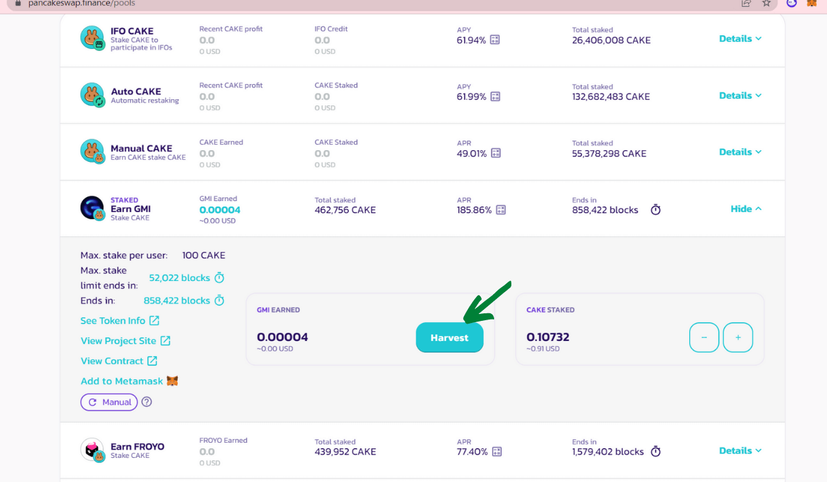Open APR calculator for Earn GMI 185.86%
Image resolution: width=827 pixels, height=482 pixels.
[500, 209]
